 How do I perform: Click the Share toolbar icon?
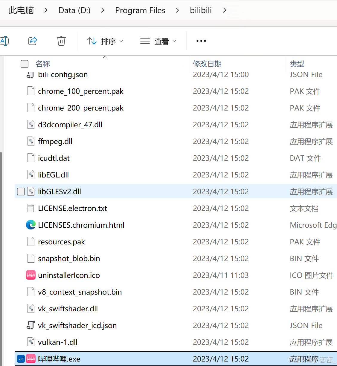pyautogui.click(x=33, y=41)
